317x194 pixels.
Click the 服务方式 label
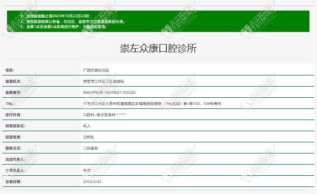click(x=14, y=148)
